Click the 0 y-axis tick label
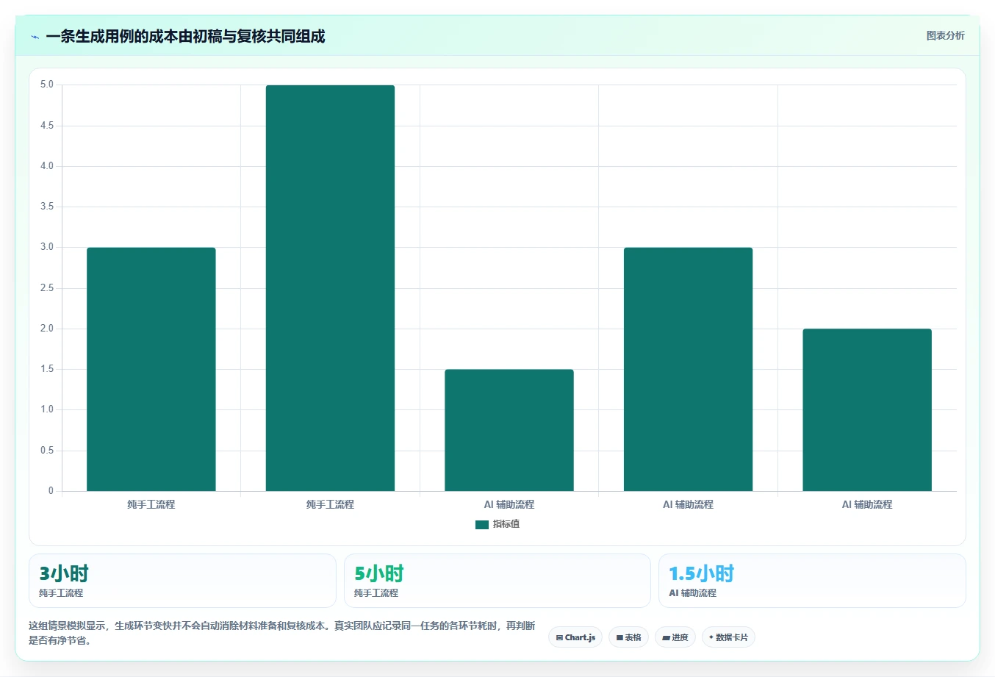 click(51, 491)
